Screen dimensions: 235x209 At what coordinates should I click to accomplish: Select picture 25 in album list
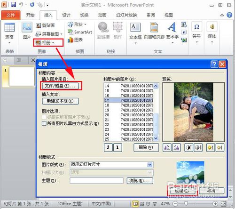(x=129, y=139)
